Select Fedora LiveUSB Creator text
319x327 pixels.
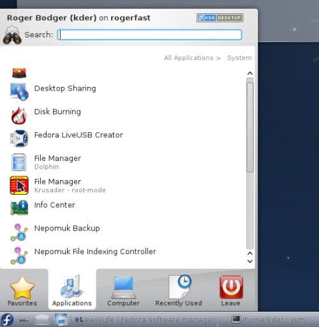pyautogui.click(x=78, y=135)
